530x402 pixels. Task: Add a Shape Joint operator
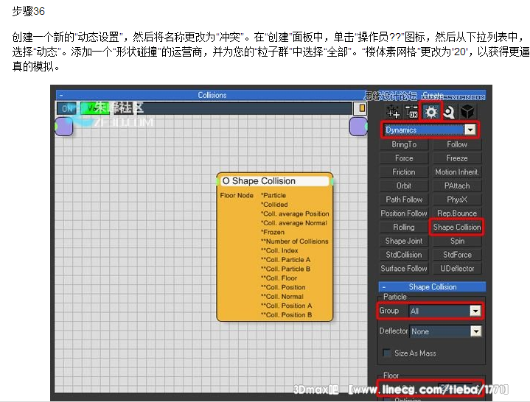point(404,241)
